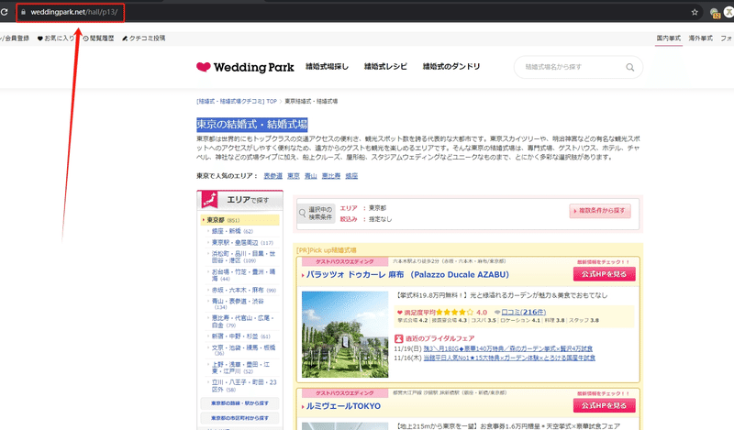Image resolution: width=734 pixels, height=430 pixels.
Task: Open the 結婚式レシピ menu
Action: click(x=385, y=66)
